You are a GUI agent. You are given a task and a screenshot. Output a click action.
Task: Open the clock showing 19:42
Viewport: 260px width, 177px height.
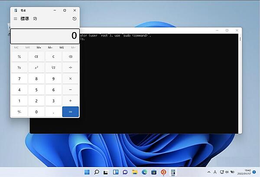[x=244, y=172]
